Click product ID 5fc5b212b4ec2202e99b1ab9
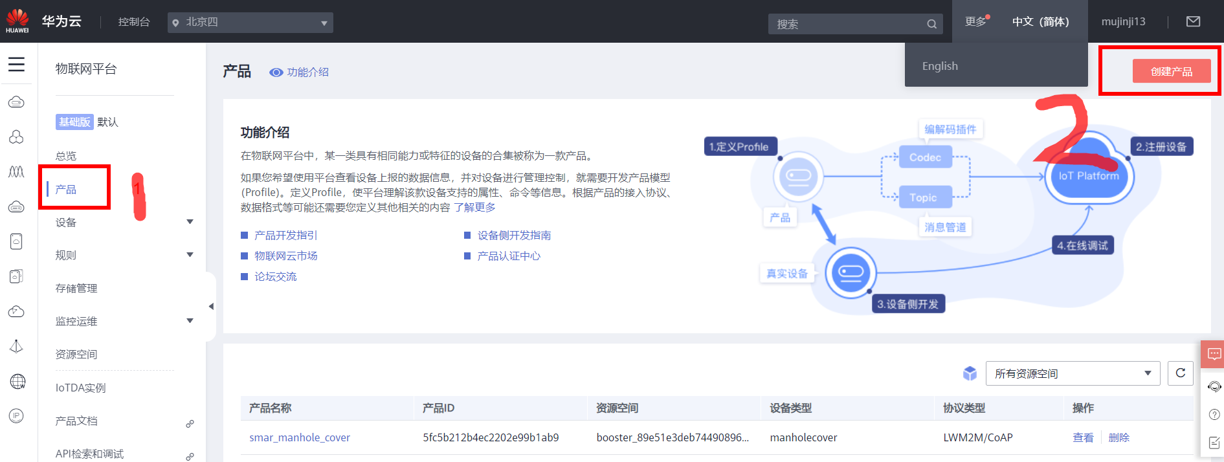Image resolution: width=1224 pixels, height=462 pixels. (x=491, y=437)
